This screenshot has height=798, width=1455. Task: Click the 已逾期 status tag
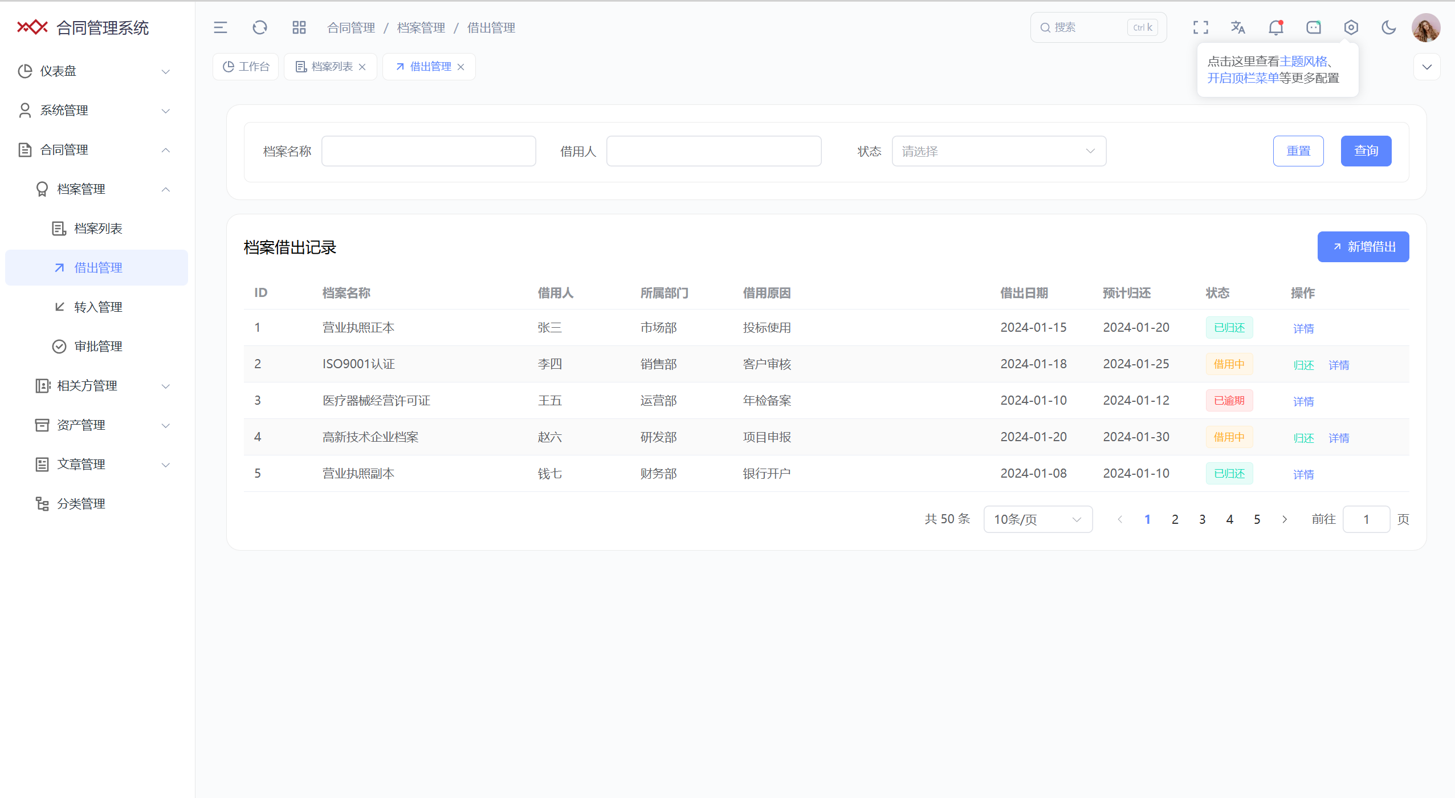(1229, 401)
